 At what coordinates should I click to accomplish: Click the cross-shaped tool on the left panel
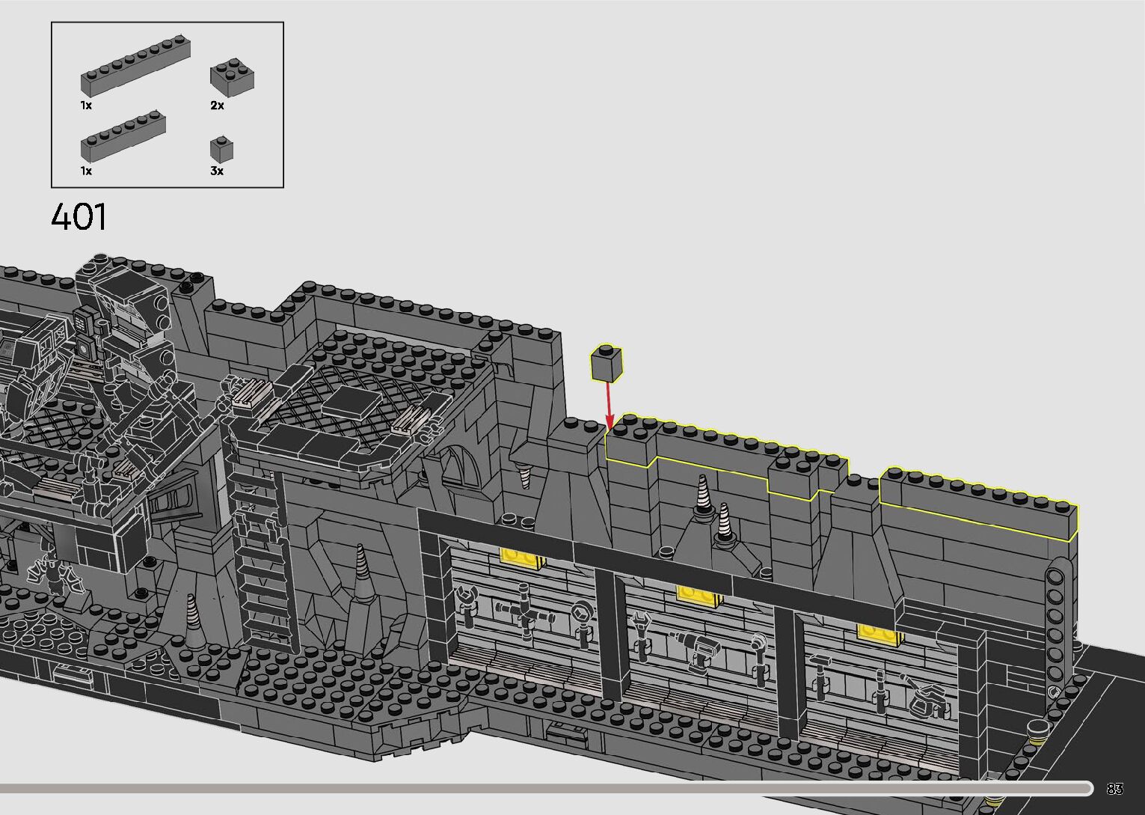tap(525, 615)
